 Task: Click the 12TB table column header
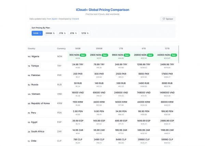click(167, 49)
